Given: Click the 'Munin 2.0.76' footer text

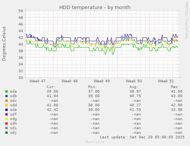Looking at the screenshot, I should (95, 142).
